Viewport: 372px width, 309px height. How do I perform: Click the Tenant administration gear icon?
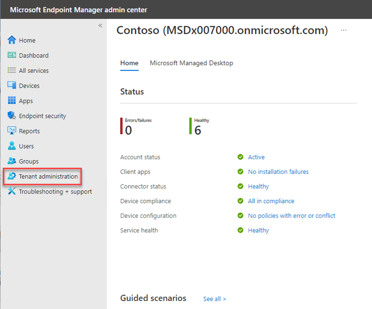point(11,176)
